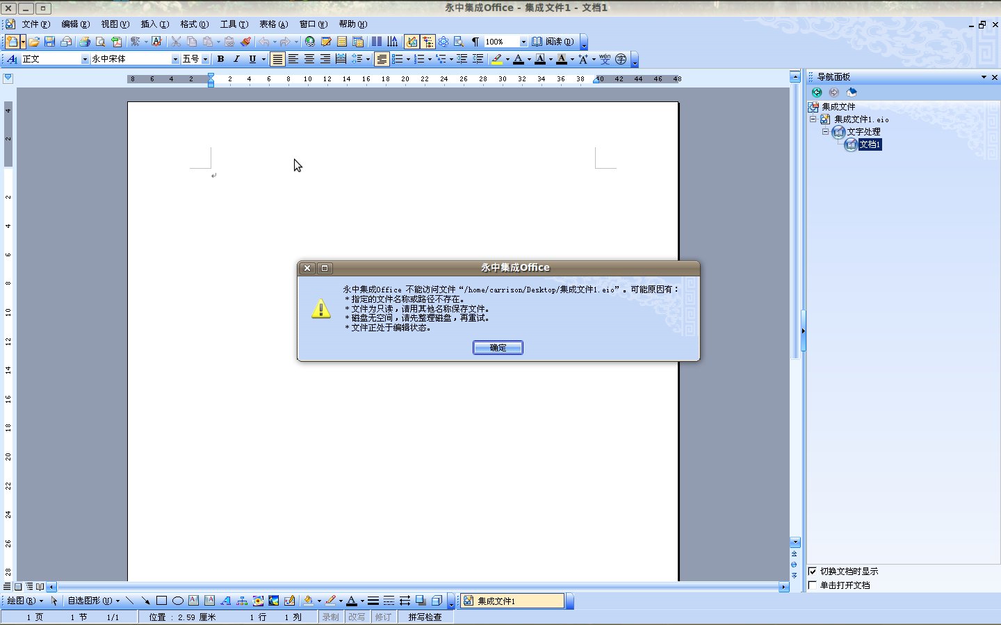This screenshot has height=625, width=1001.
Task: Click the increase indent icon
Action: click(478, 59)
